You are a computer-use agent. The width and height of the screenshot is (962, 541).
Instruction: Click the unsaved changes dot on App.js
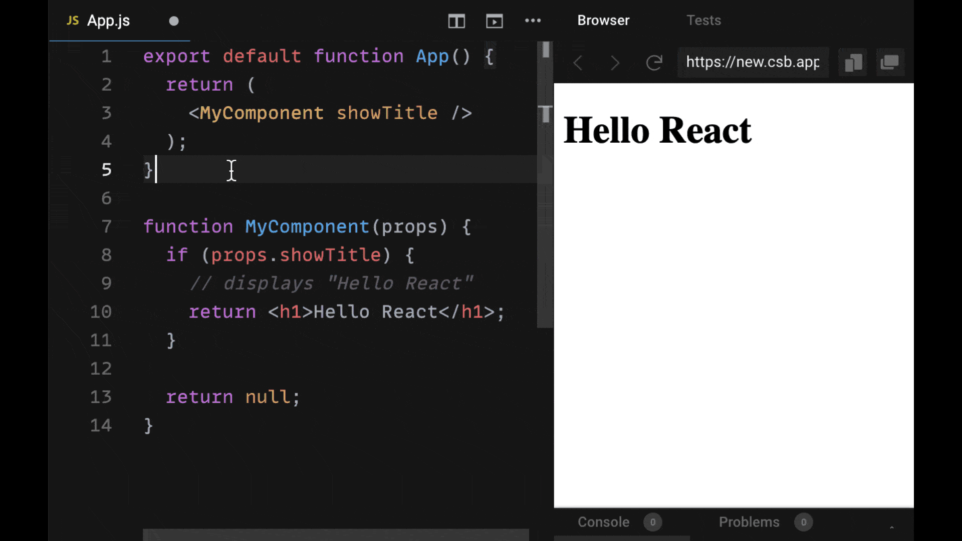(x=174, y=21)
